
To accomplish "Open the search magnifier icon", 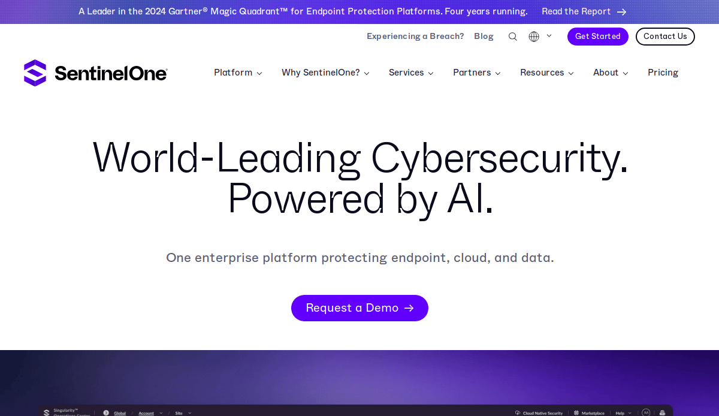I will pyautogui.click(x=513, y=37).
